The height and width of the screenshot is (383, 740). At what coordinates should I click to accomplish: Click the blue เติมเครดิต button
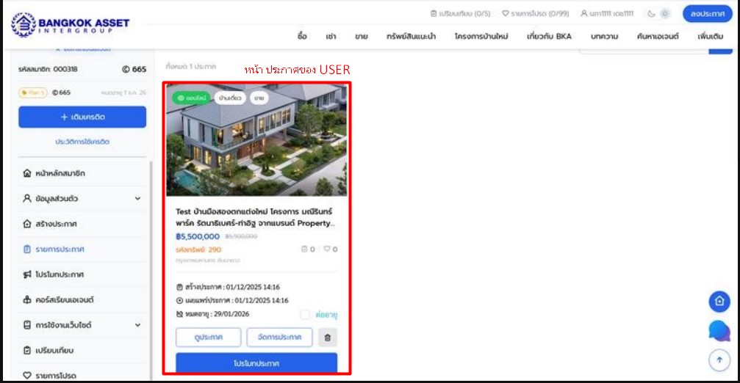(82, 117)
